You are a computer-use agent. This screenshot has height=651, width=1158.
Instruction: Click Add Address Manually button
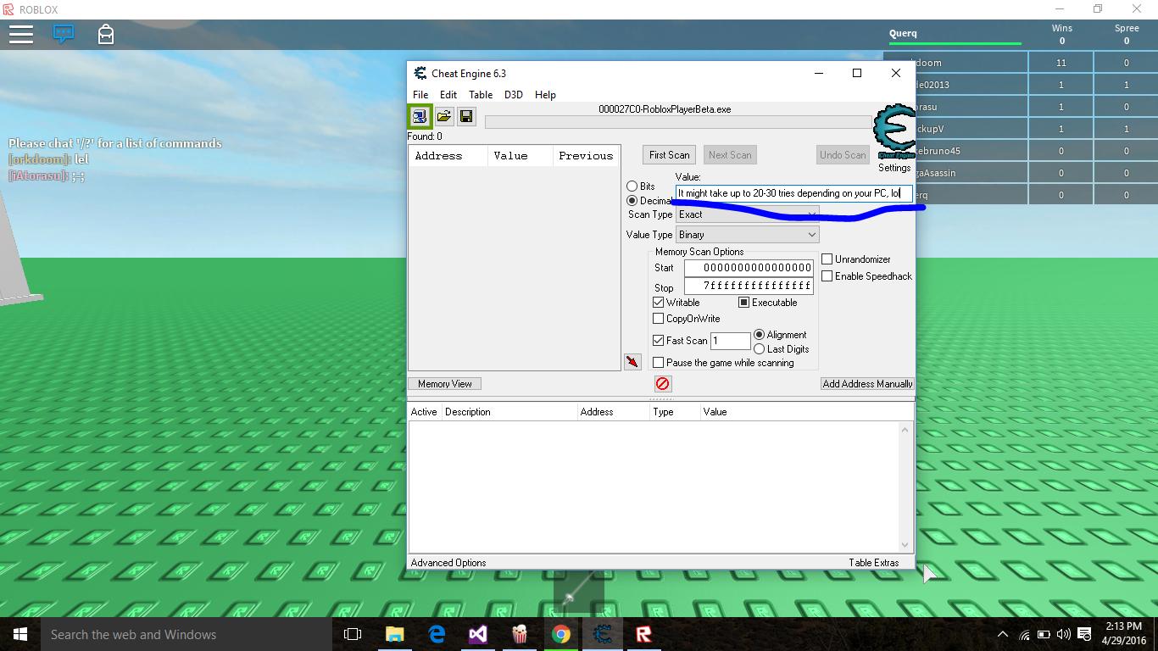[x=868, y=384]
